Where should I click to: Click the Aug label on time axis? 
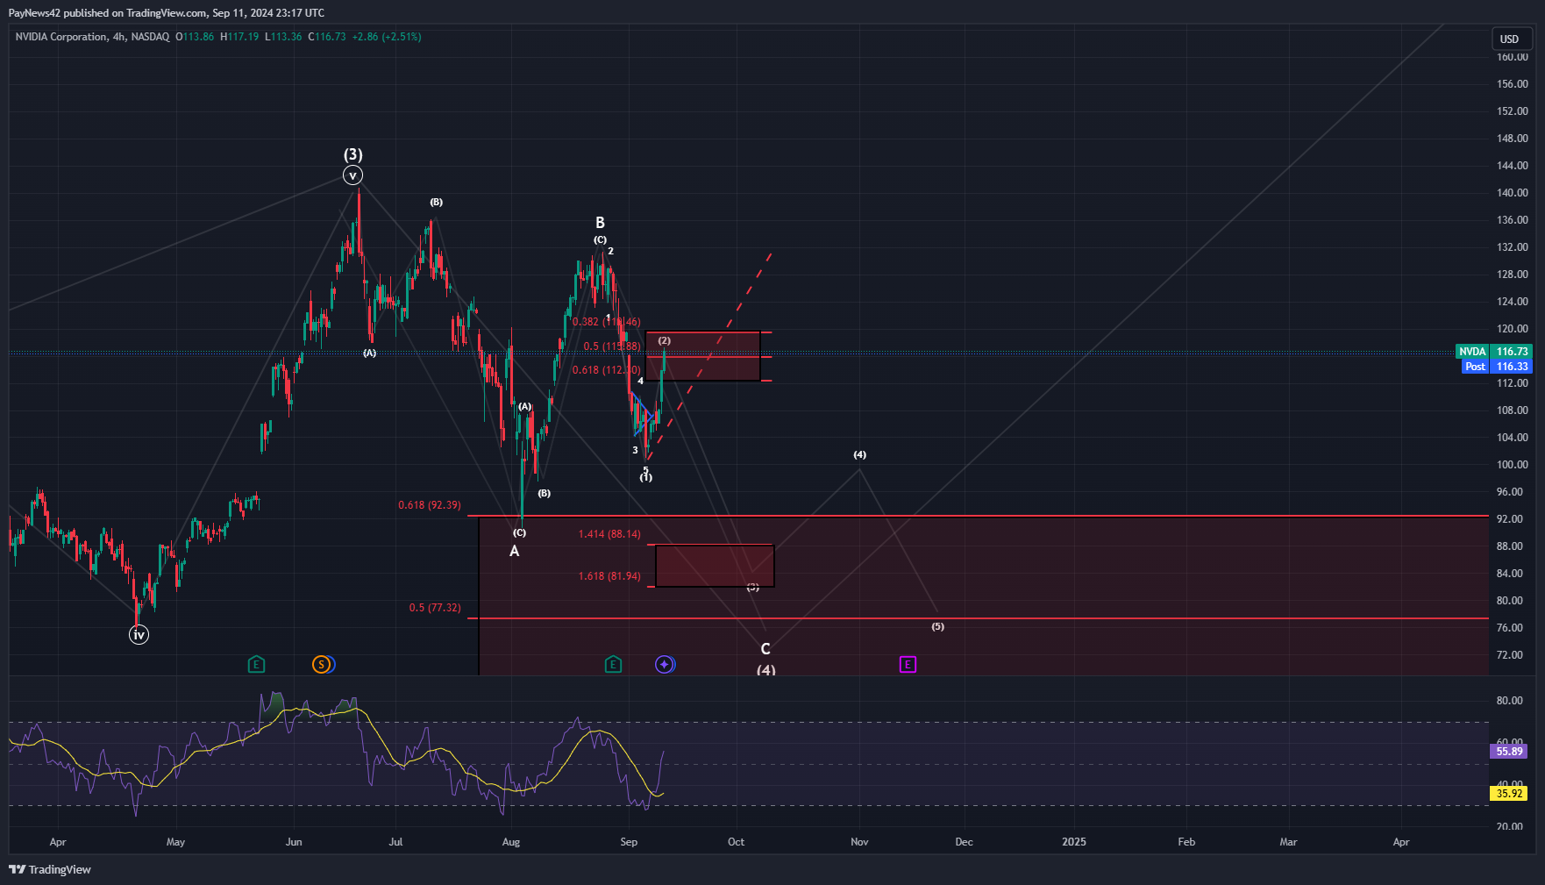(510, 841)
